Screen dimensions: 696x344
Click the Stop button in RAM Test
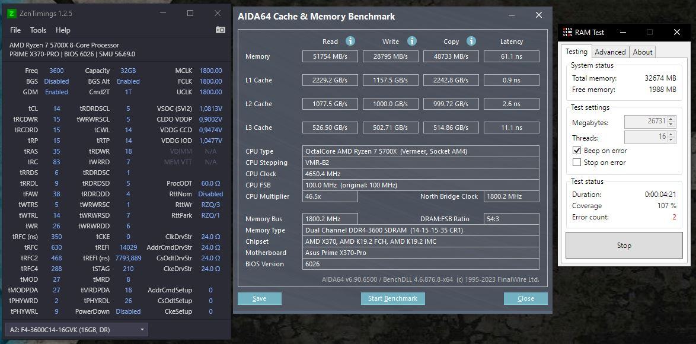[x=624, y=245]
